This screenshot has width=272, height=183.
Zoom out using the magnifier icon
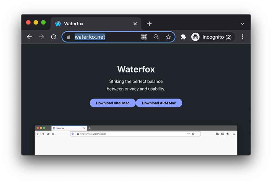point(156,37)
